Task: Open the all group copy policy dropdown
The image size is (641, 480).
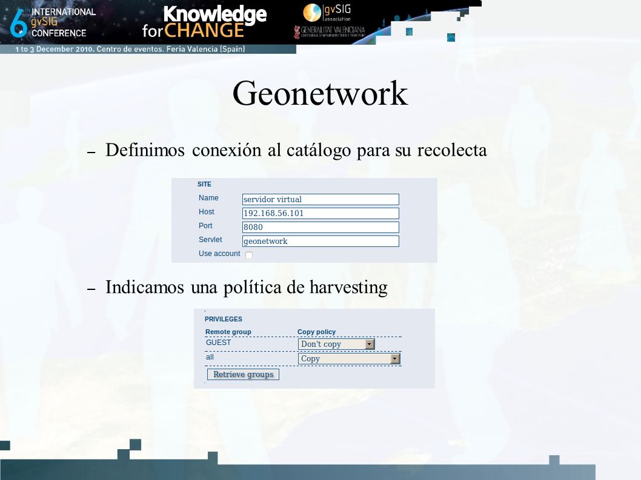Action: [x=349, y=359]
